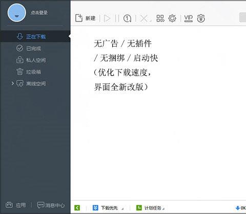The image size is (246, 214).
Task: Click the clock icon numbered 1
Action: [127, 18]
